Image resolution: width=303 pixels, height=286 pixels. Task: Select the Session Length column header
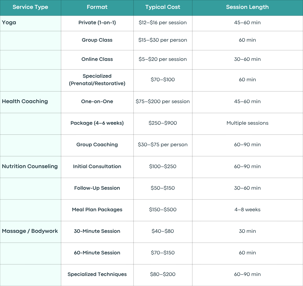pyautogui.click(x=248, y=7)
